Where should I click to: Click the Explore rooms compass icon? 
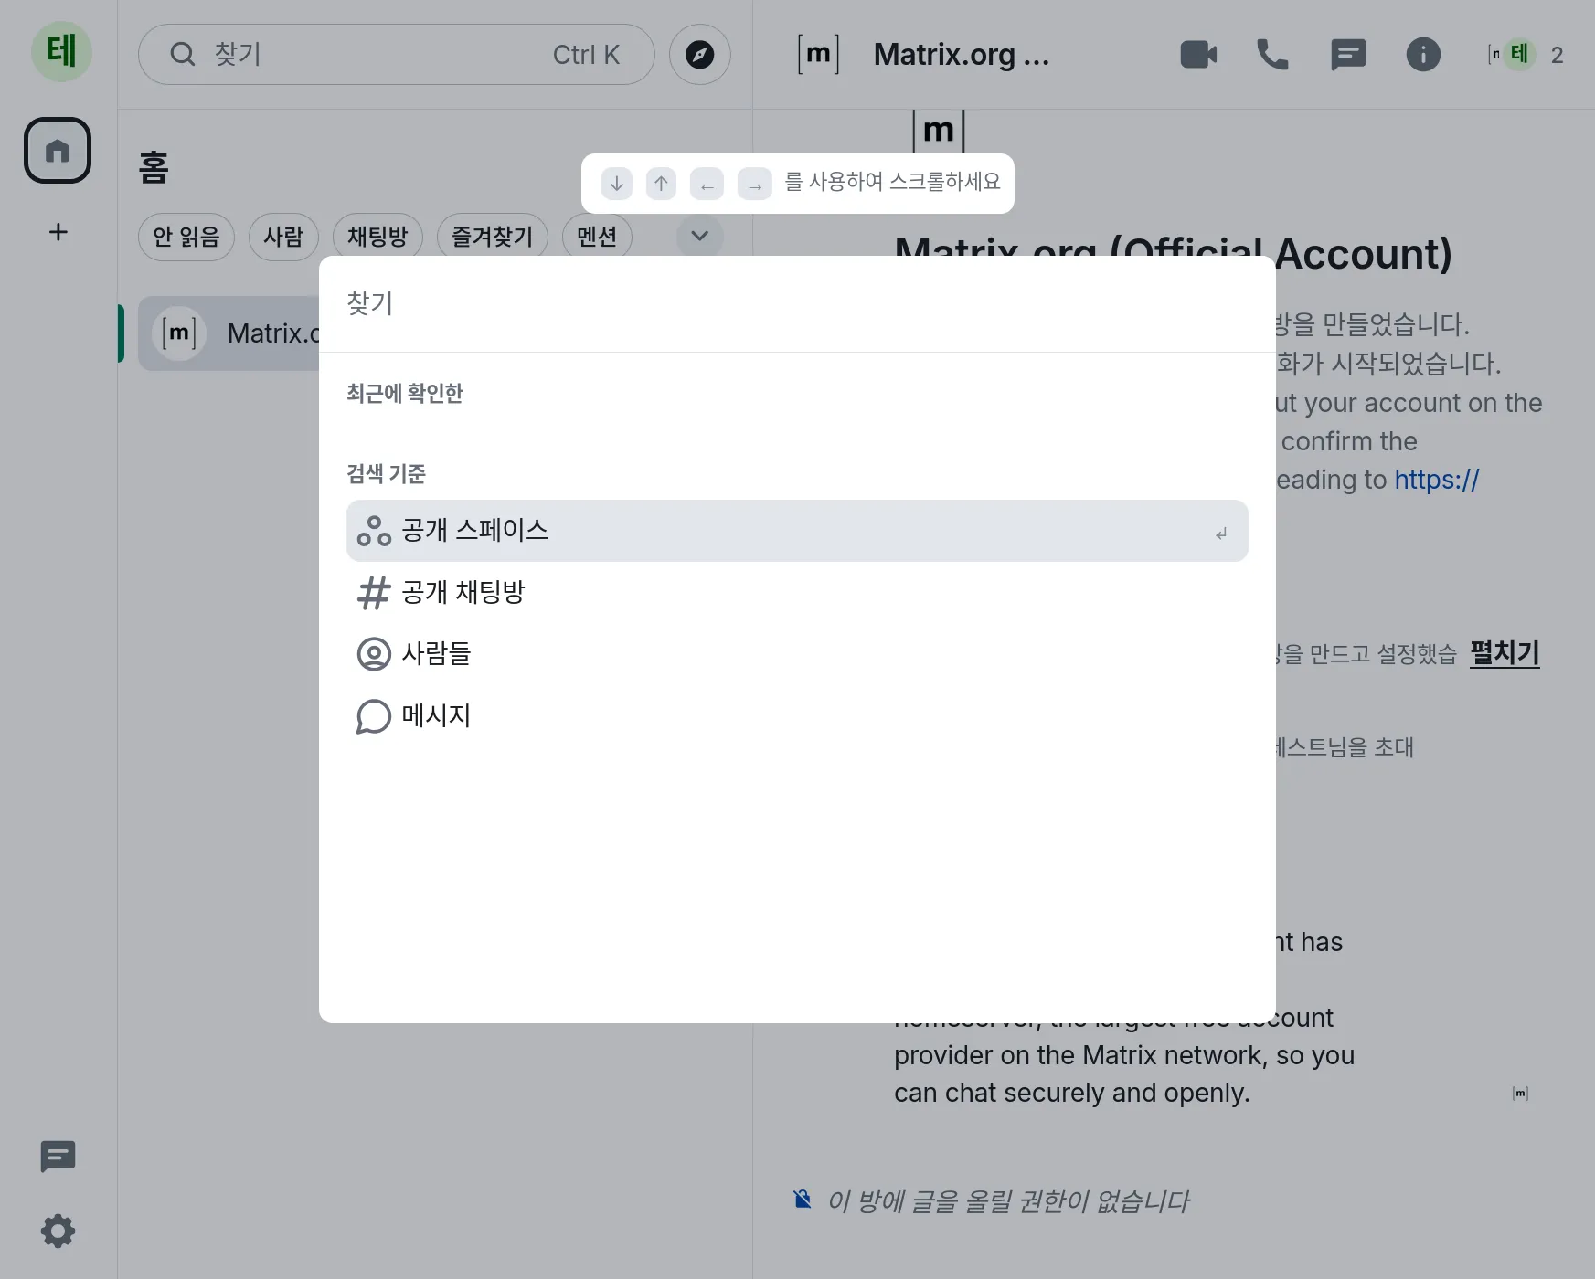pos(700,55)
